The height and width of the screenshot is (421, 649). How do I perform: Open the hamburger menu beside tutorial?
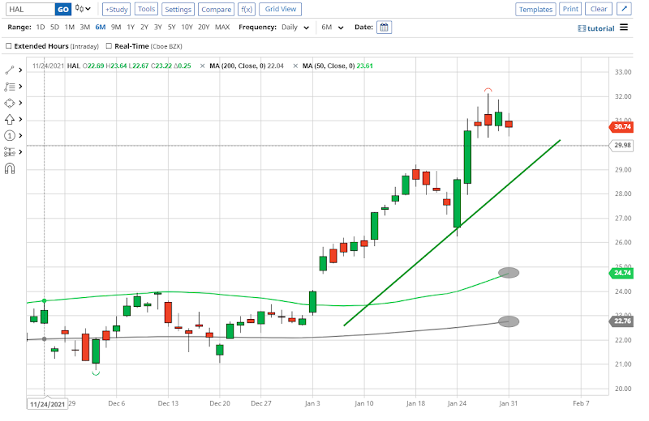(x=624, y=27)
